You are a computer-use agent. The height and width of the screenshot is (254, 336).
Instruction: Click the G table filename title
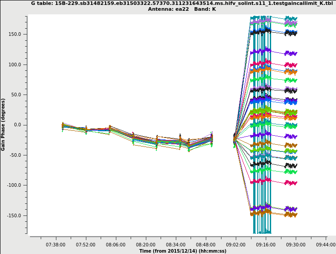pos(182,4)
